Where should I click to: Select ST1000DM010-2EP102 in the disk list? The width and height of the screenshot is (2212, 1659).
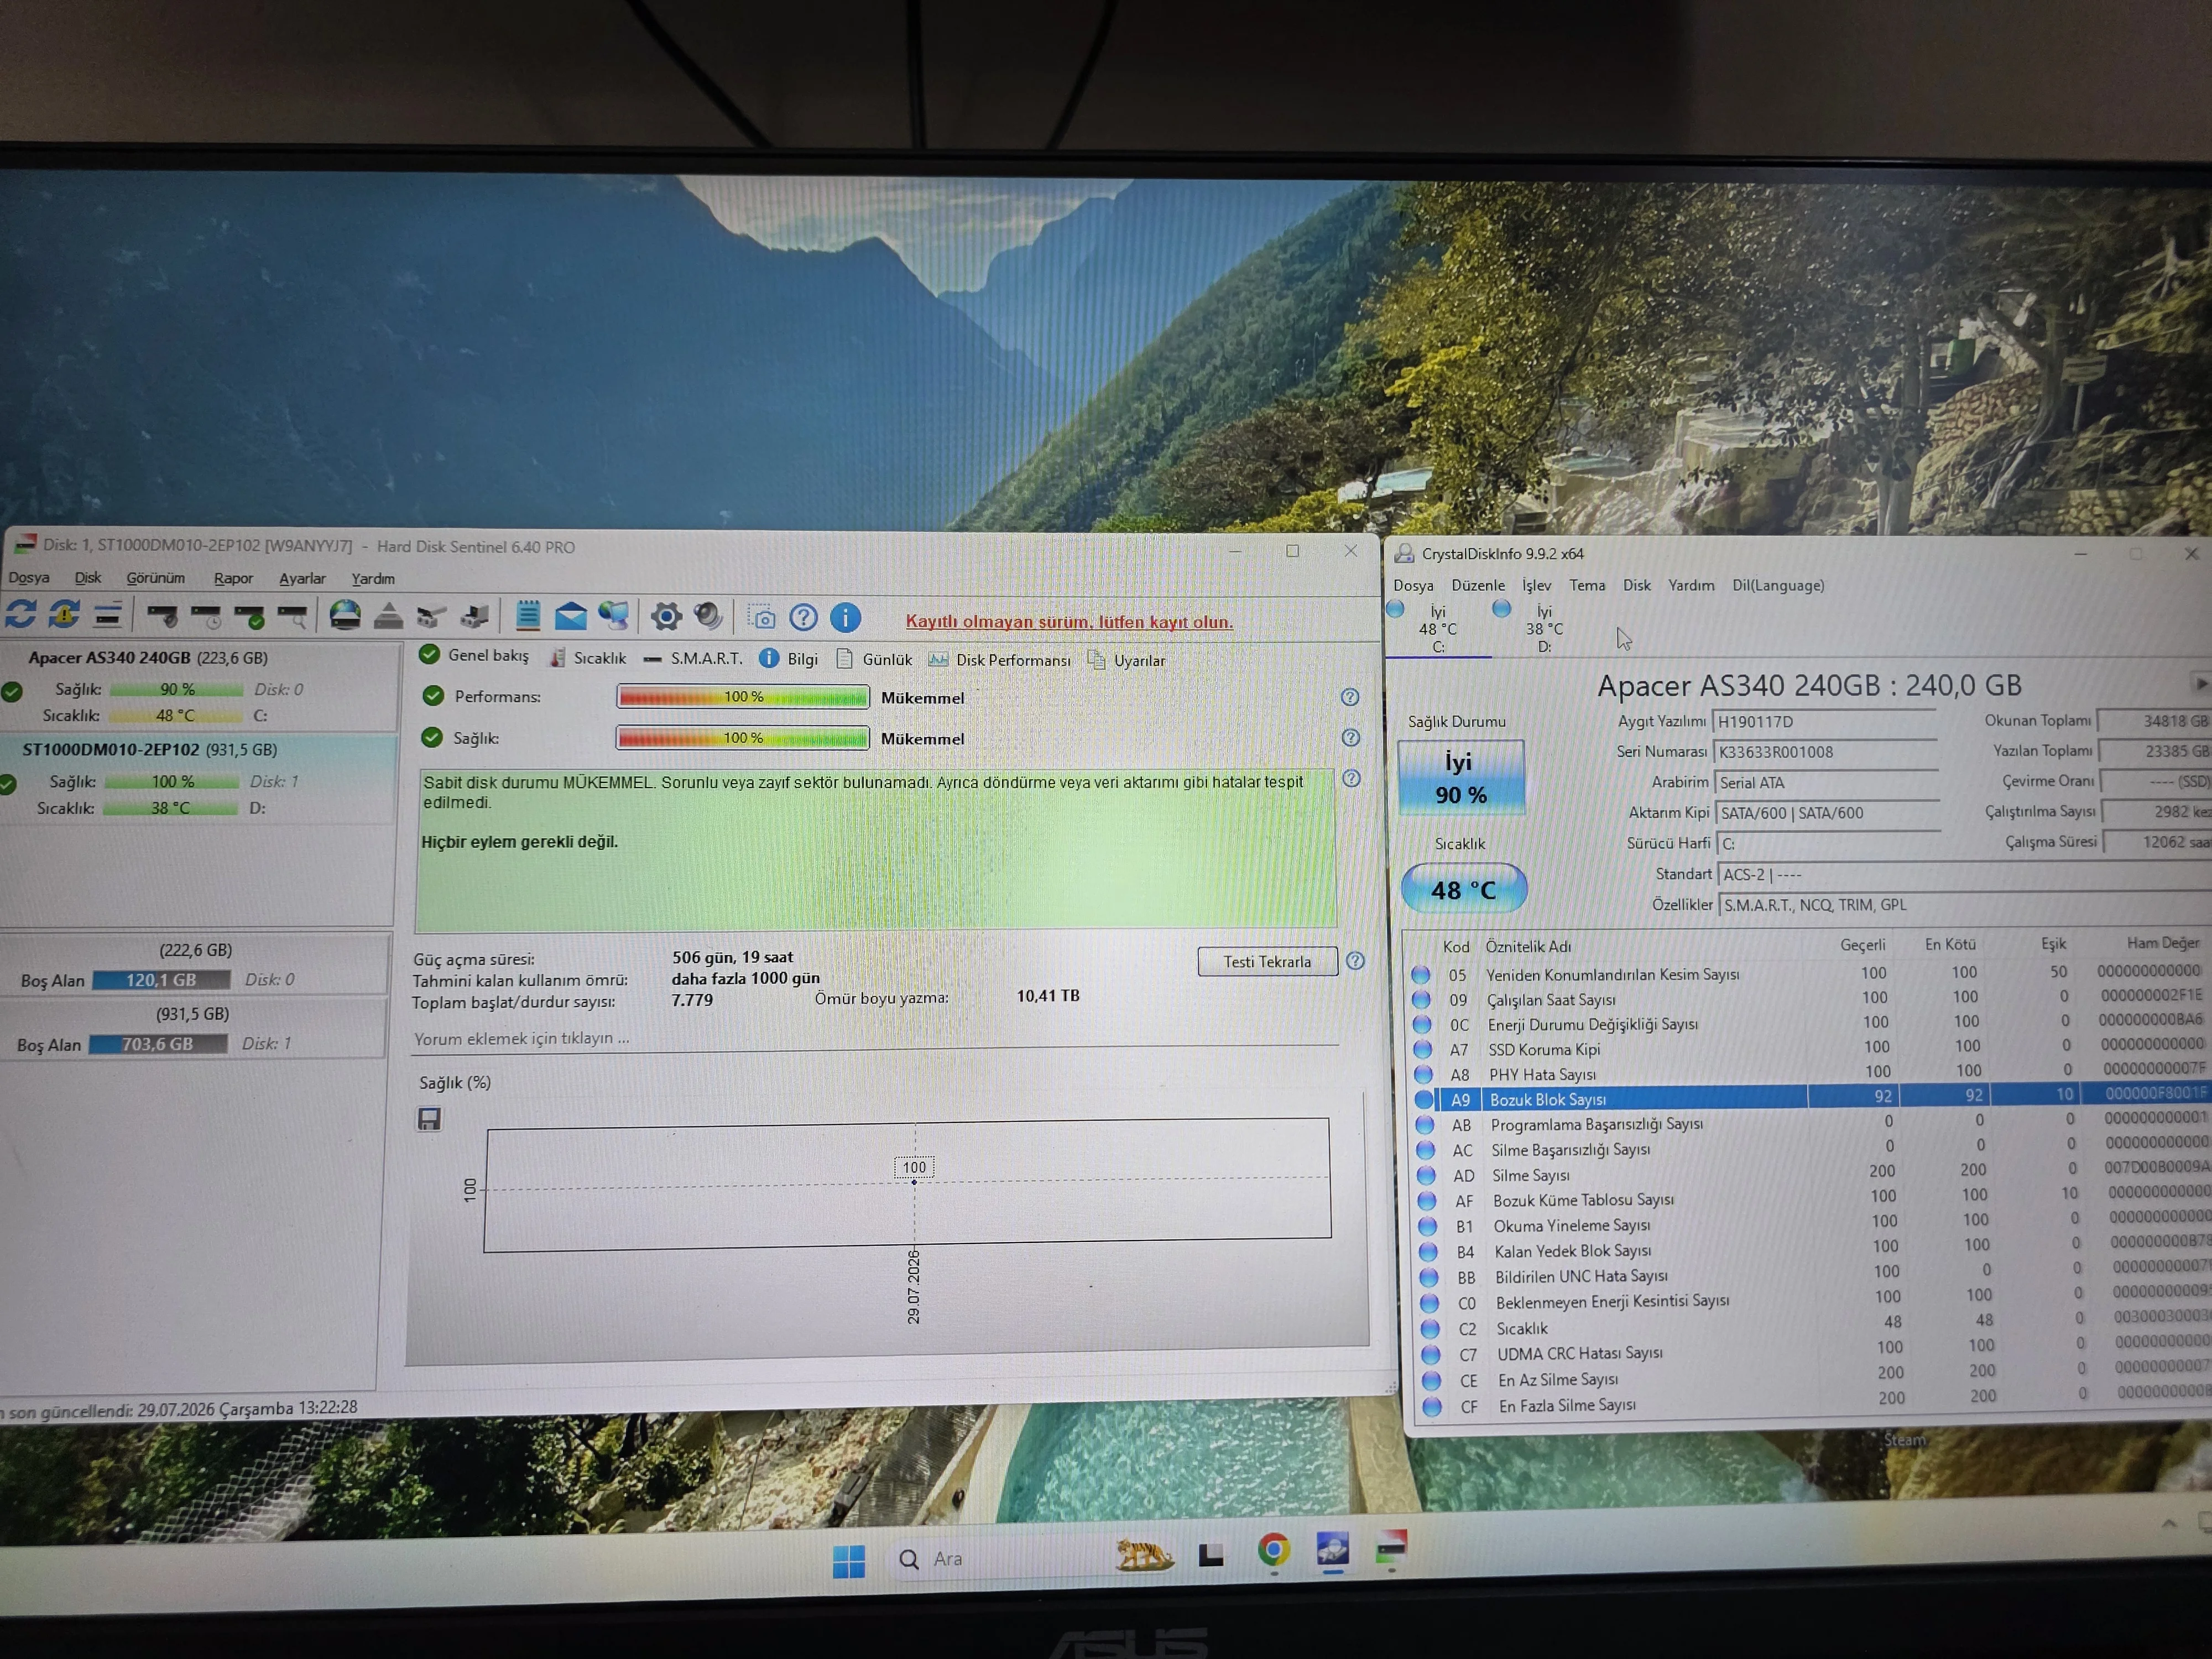pos(197,779)
